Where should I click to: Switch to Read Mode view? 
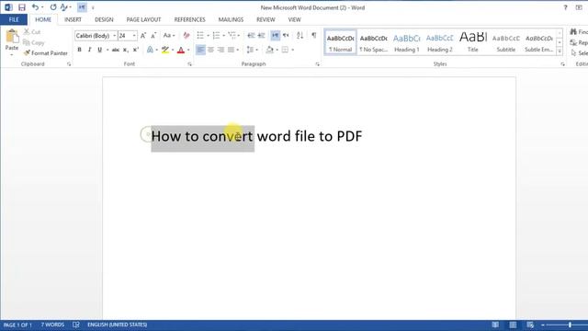tap(495, 325)
